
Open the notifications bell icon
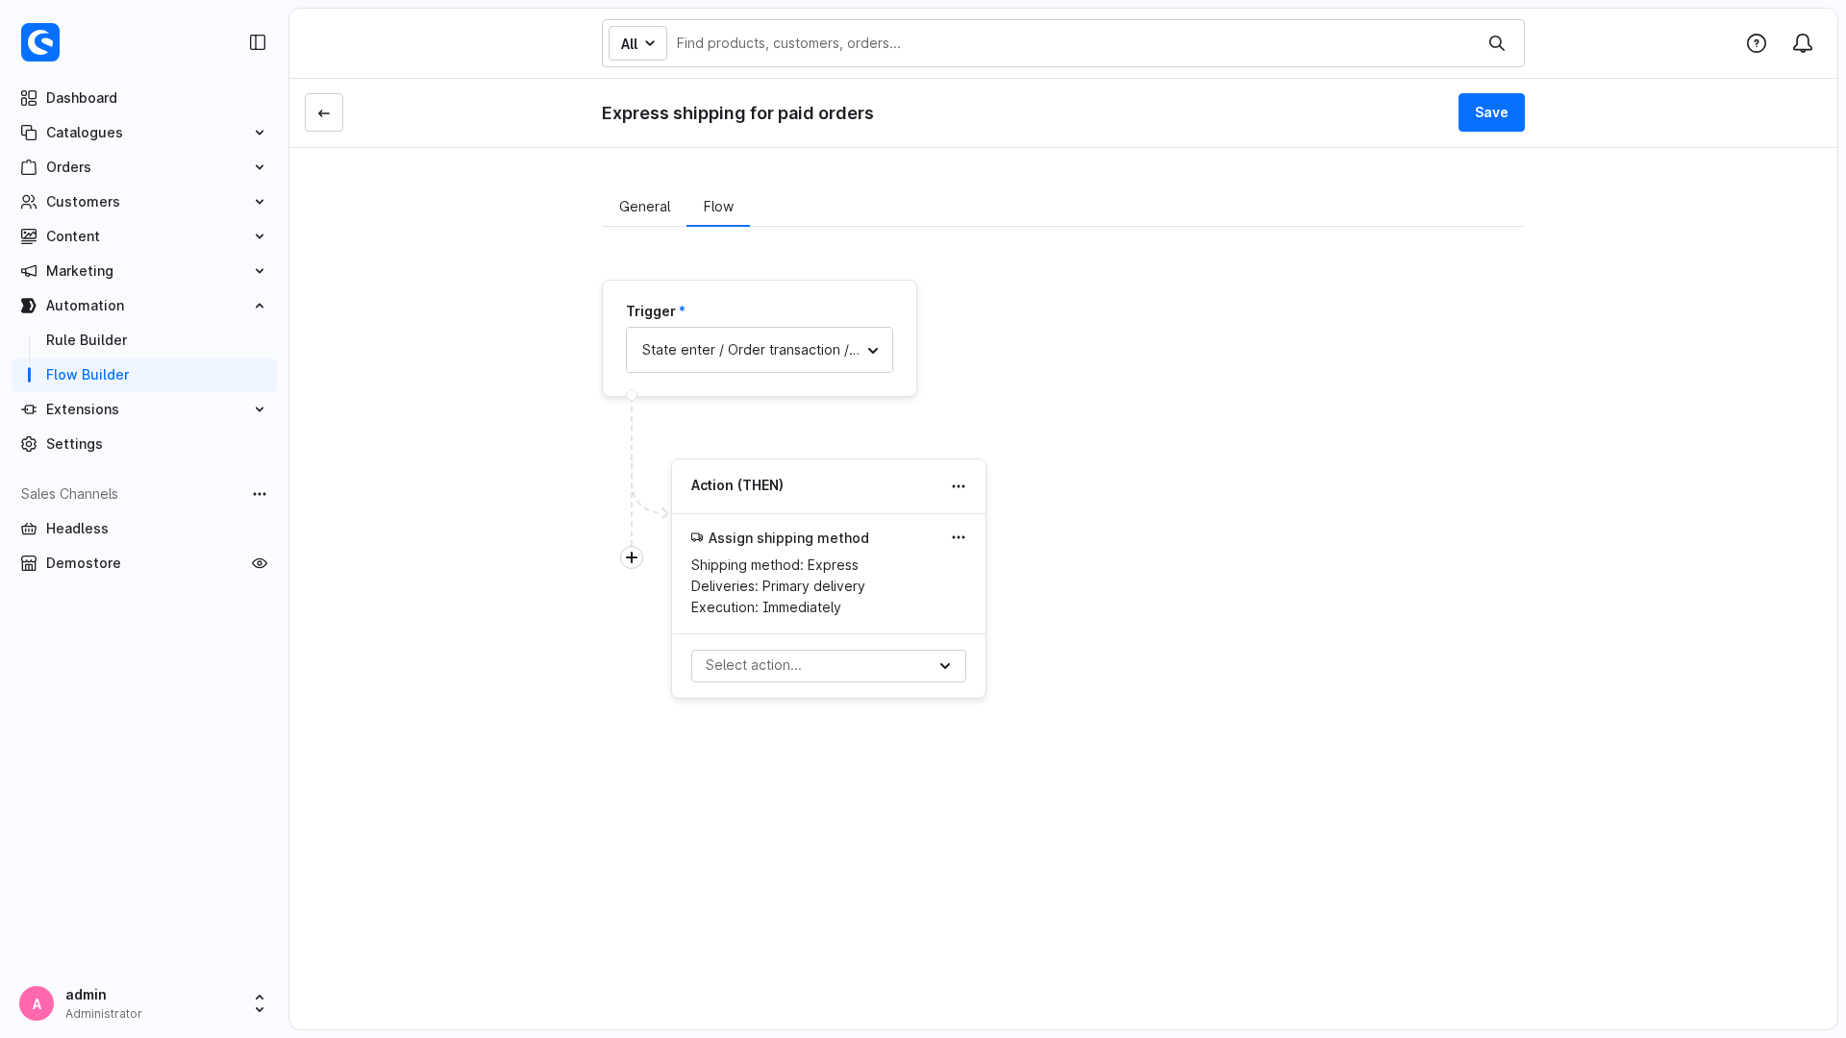coord(1803,43)
